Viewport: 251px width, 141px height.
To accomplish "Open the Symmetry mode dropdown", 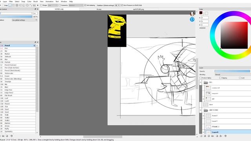I will (76, 5).
